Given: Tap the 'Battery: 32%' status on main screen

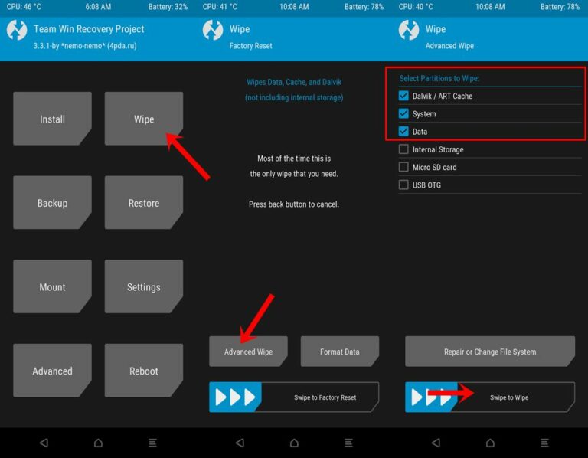Looking at the screenshot, I should pyautogui.click(x=168, y=7).
